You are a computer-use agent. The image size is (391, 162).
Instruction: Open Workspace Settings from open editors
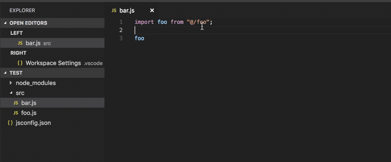coord(52,63)
